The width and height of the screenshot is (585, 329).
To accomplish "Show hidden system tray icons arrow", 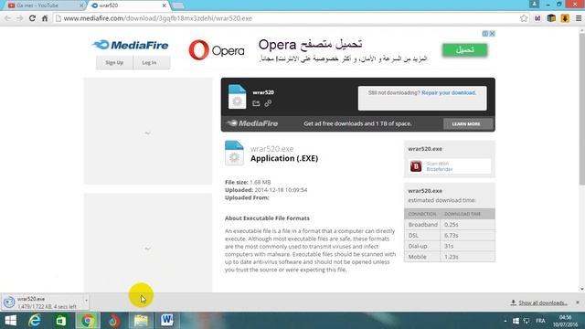I will (x=505, y=321).
